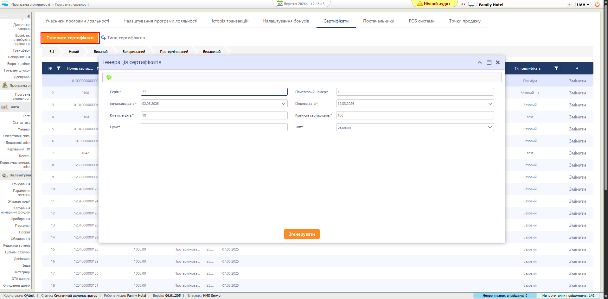The image size is (608, 299).
Task: Filter certificates by Протермінований status
Action: click(x=174, y=52)
